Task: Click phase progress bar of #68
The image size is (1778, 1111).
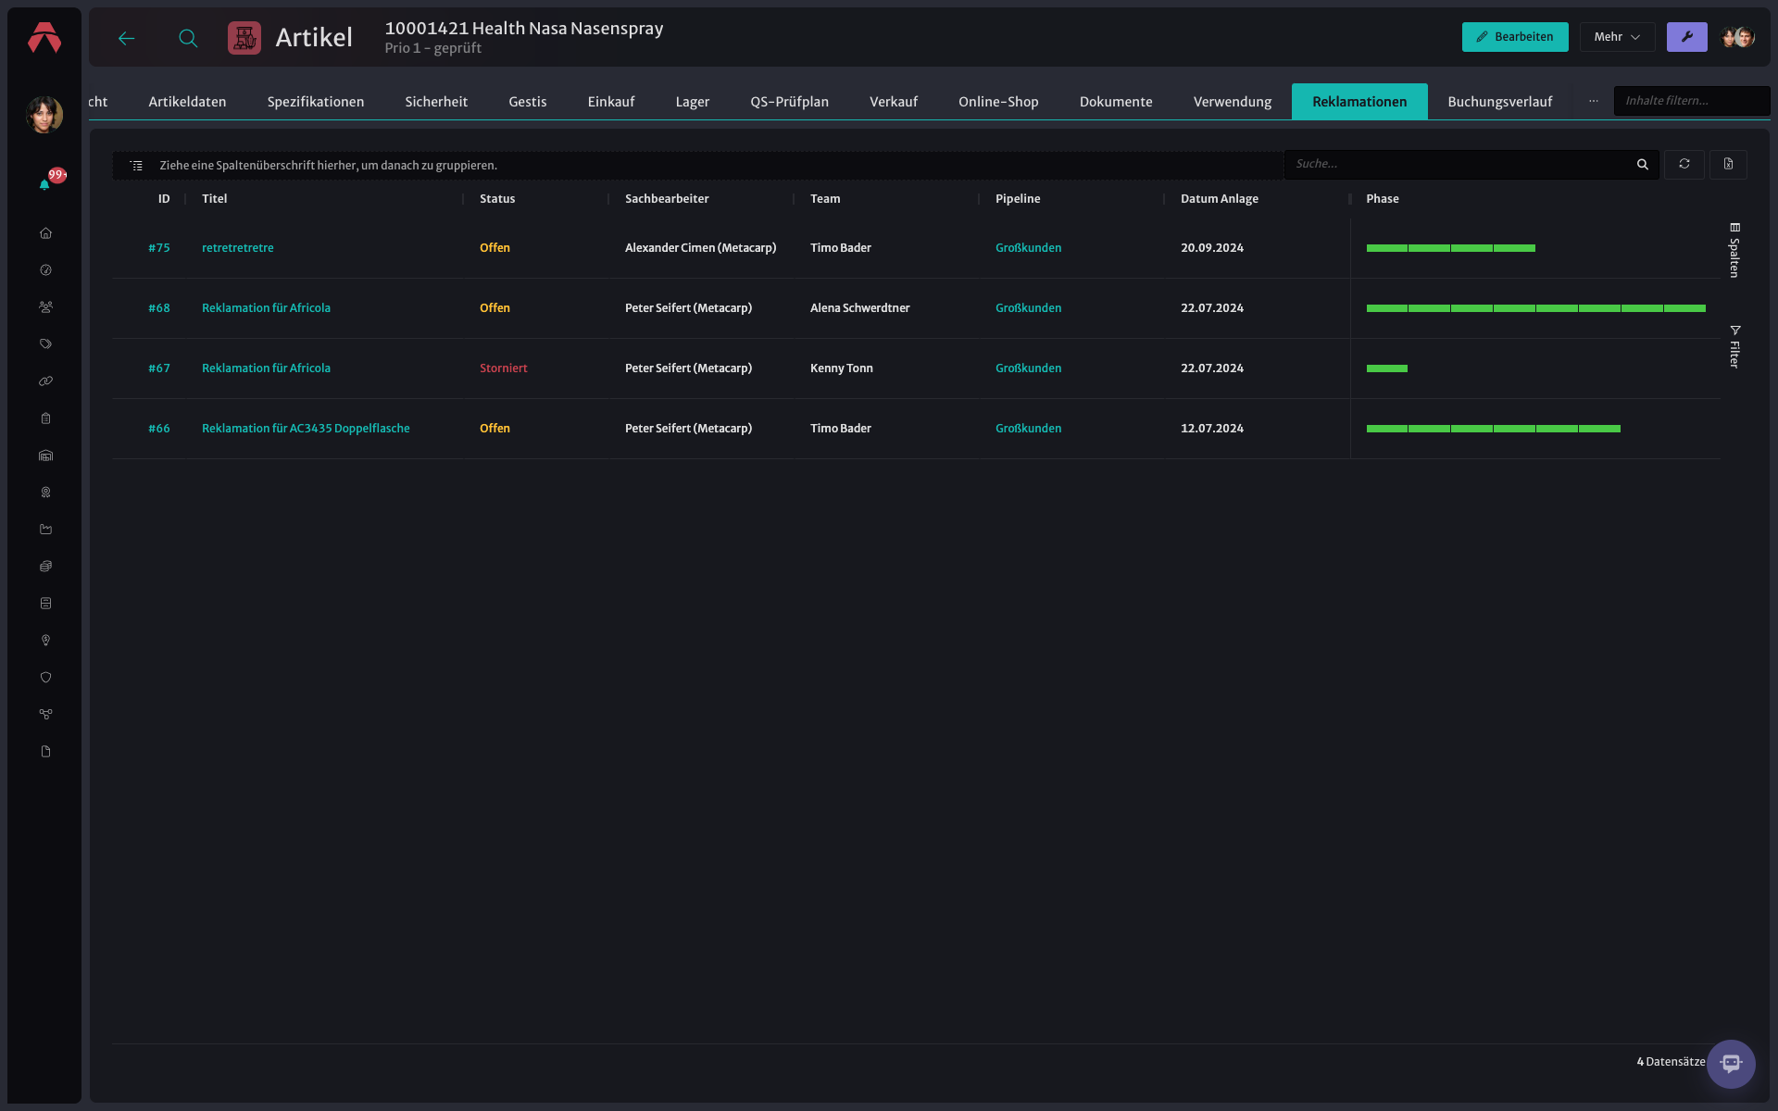Action: (x=1535, y=308)
